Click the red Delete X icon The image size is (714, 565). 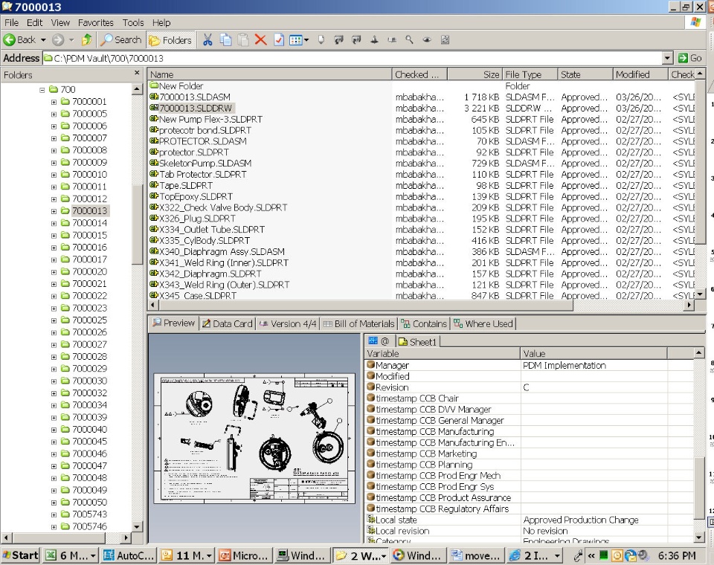(260, 40)
